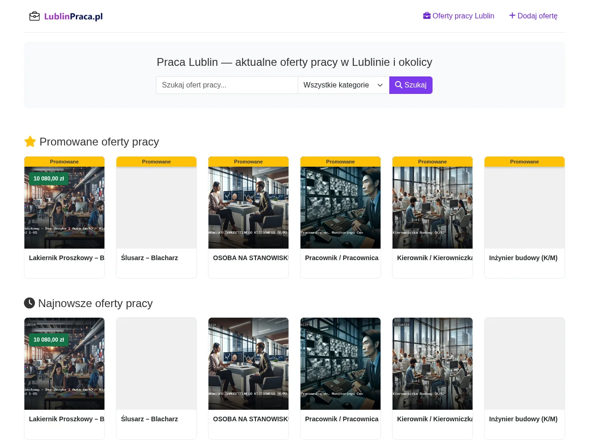Open promoted Kierownik / Kierowniczka image
The image size is (589, 442).
pyautogui.click(x=433, y=208)
